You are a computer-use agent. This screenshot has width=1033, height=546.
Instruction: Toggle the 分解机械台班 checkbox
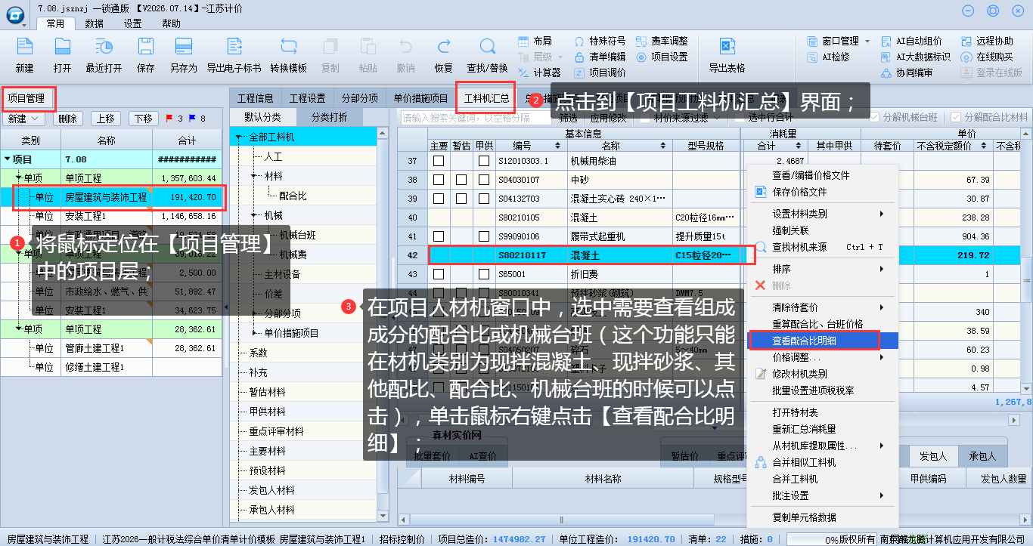point(875,118)
